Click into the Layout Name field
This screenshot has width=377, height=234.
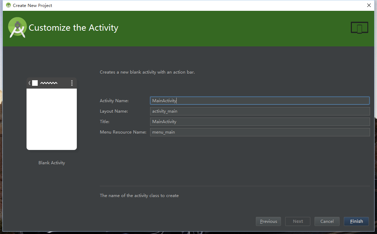[x=259, y=111]
